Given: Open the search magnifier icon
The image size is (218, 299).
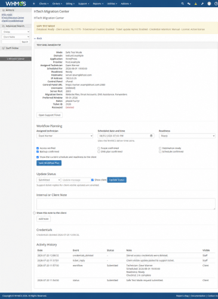Looking at the screenshot, I should coord(183,4).
